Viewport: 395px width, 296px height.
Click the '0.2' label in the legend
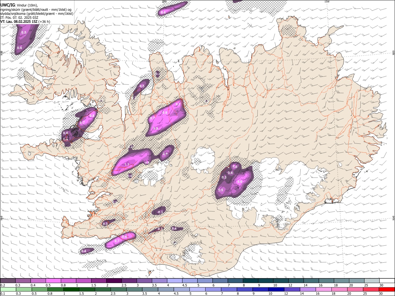coord(2,285)
